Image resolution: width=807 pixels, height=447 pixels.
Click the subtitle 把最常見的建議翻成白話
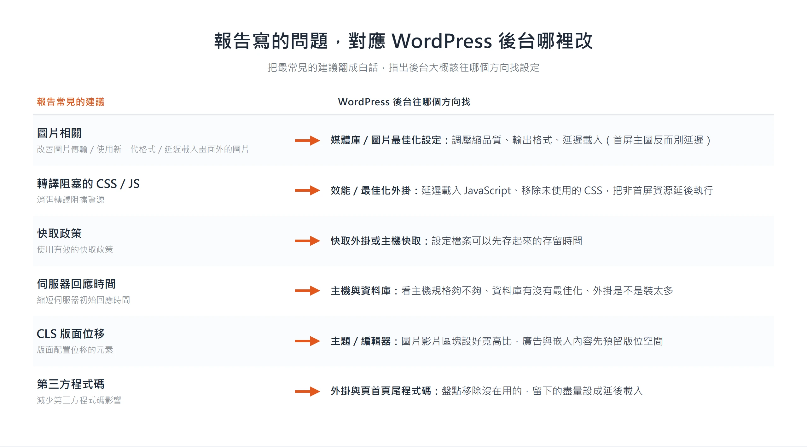(x=323, y=67)
